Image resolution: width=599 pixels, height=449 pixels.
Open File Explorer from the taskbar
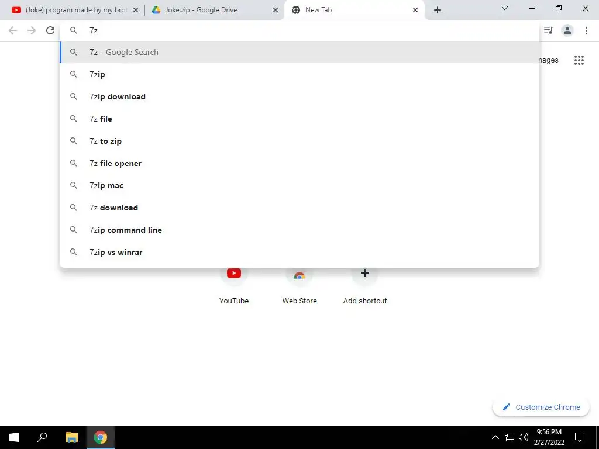click(71, 437)
